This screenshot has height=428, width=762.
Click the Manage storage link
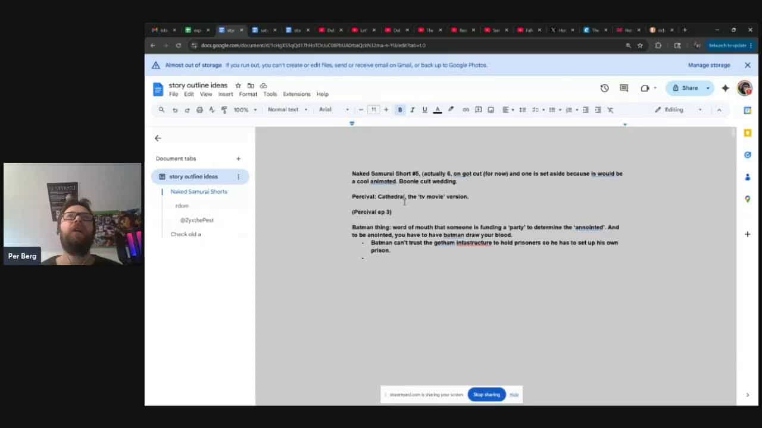[708, 65]
